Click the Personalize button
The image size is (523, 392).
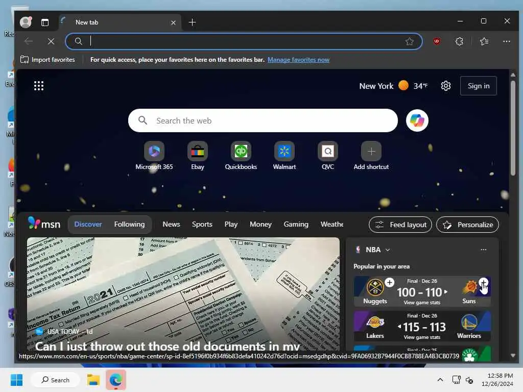[x=468, y=225]
